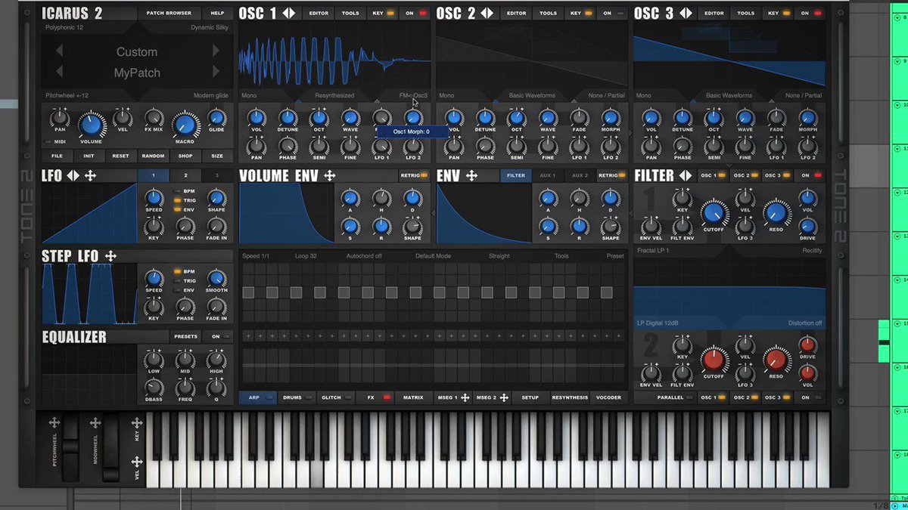Click the move cross icon beside VOLUME ENV
This screenshot has height=510, width=908.
click(329, 175)
